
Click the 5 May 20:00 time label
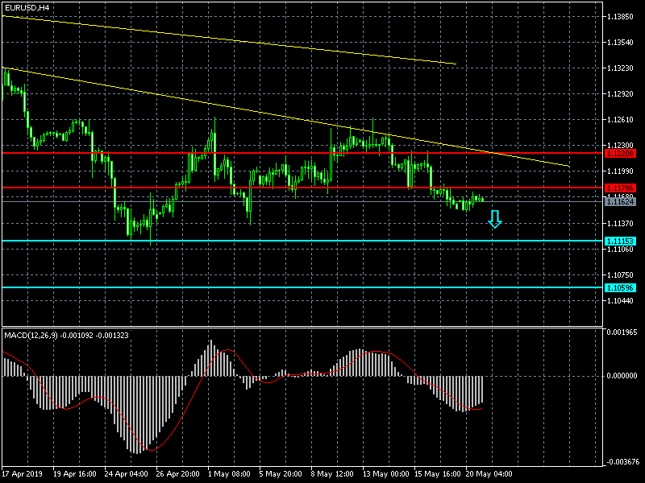click(281, 473)
